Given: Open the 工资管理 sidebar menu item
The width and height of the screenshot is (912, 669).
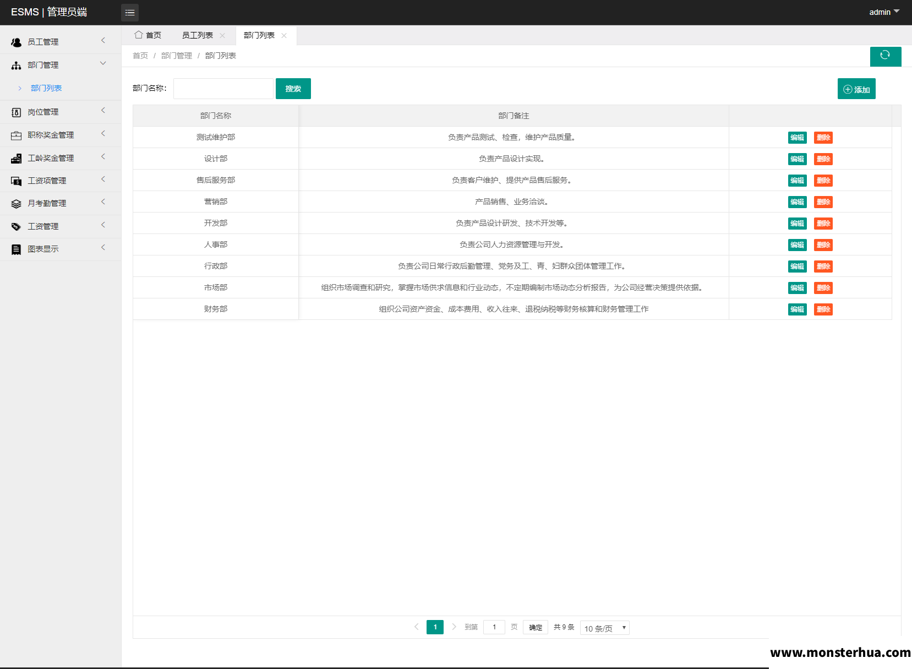Looking at the screenshot, I should click(61, 226).
